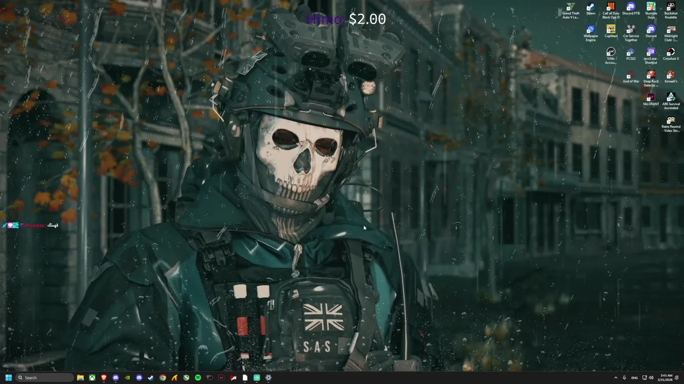The width and height of the screenshot is (684, 384).
Task: Select the Car Service Together shortcut
Action: pos(631,33)
